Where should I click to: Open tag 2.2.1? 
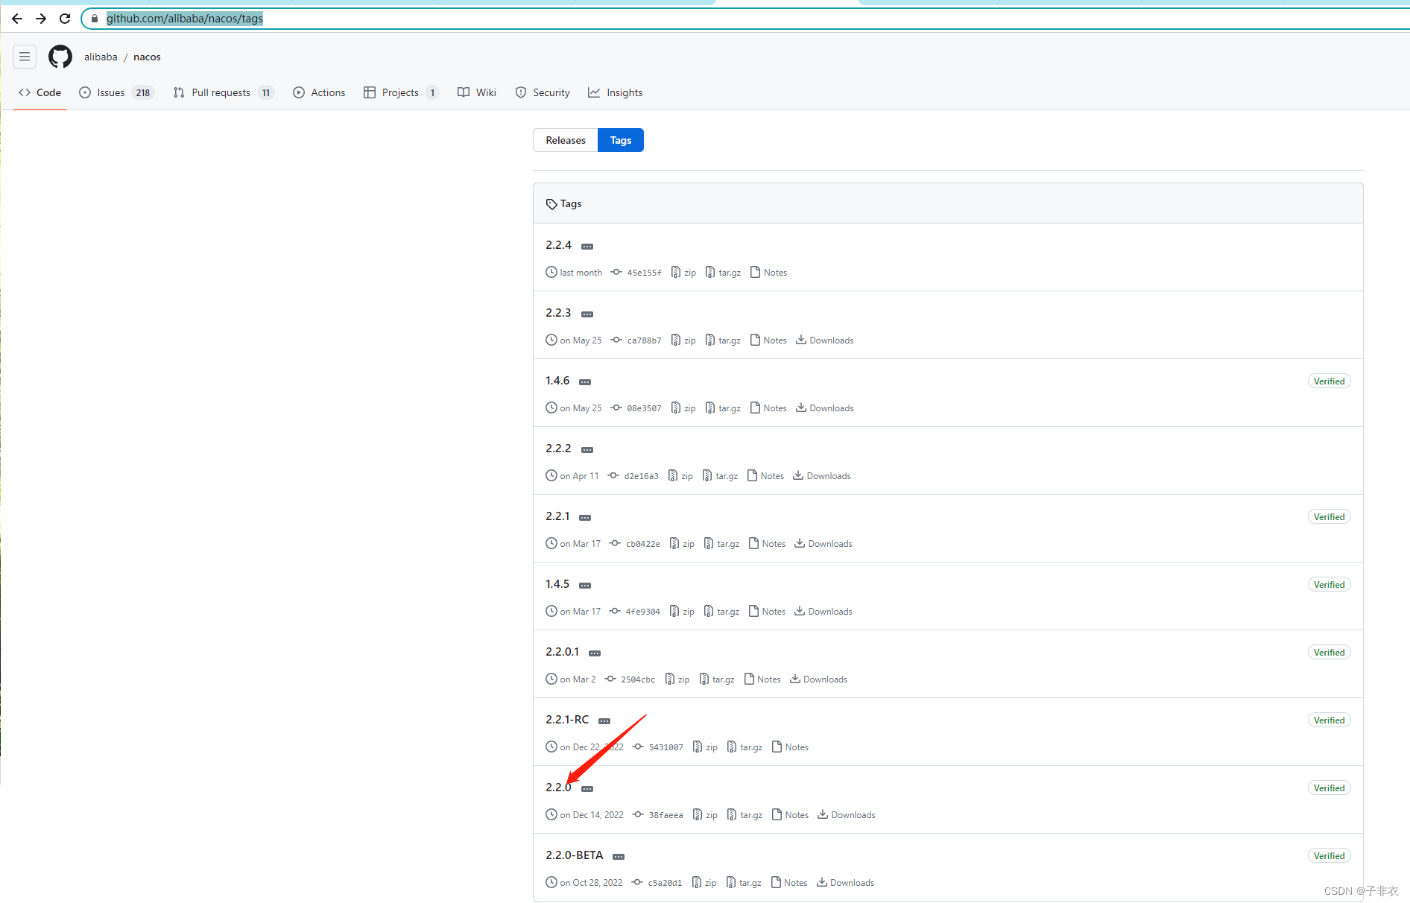[x=557, y=516]
